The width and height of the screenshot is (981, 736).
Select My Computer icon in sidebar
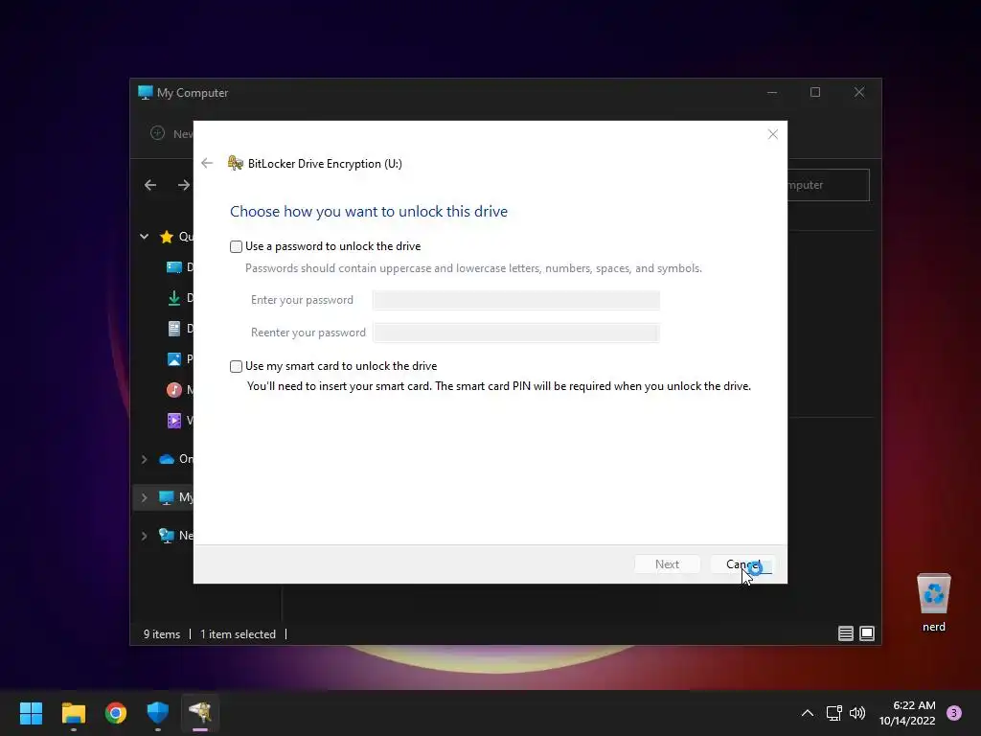coord(167,497)
